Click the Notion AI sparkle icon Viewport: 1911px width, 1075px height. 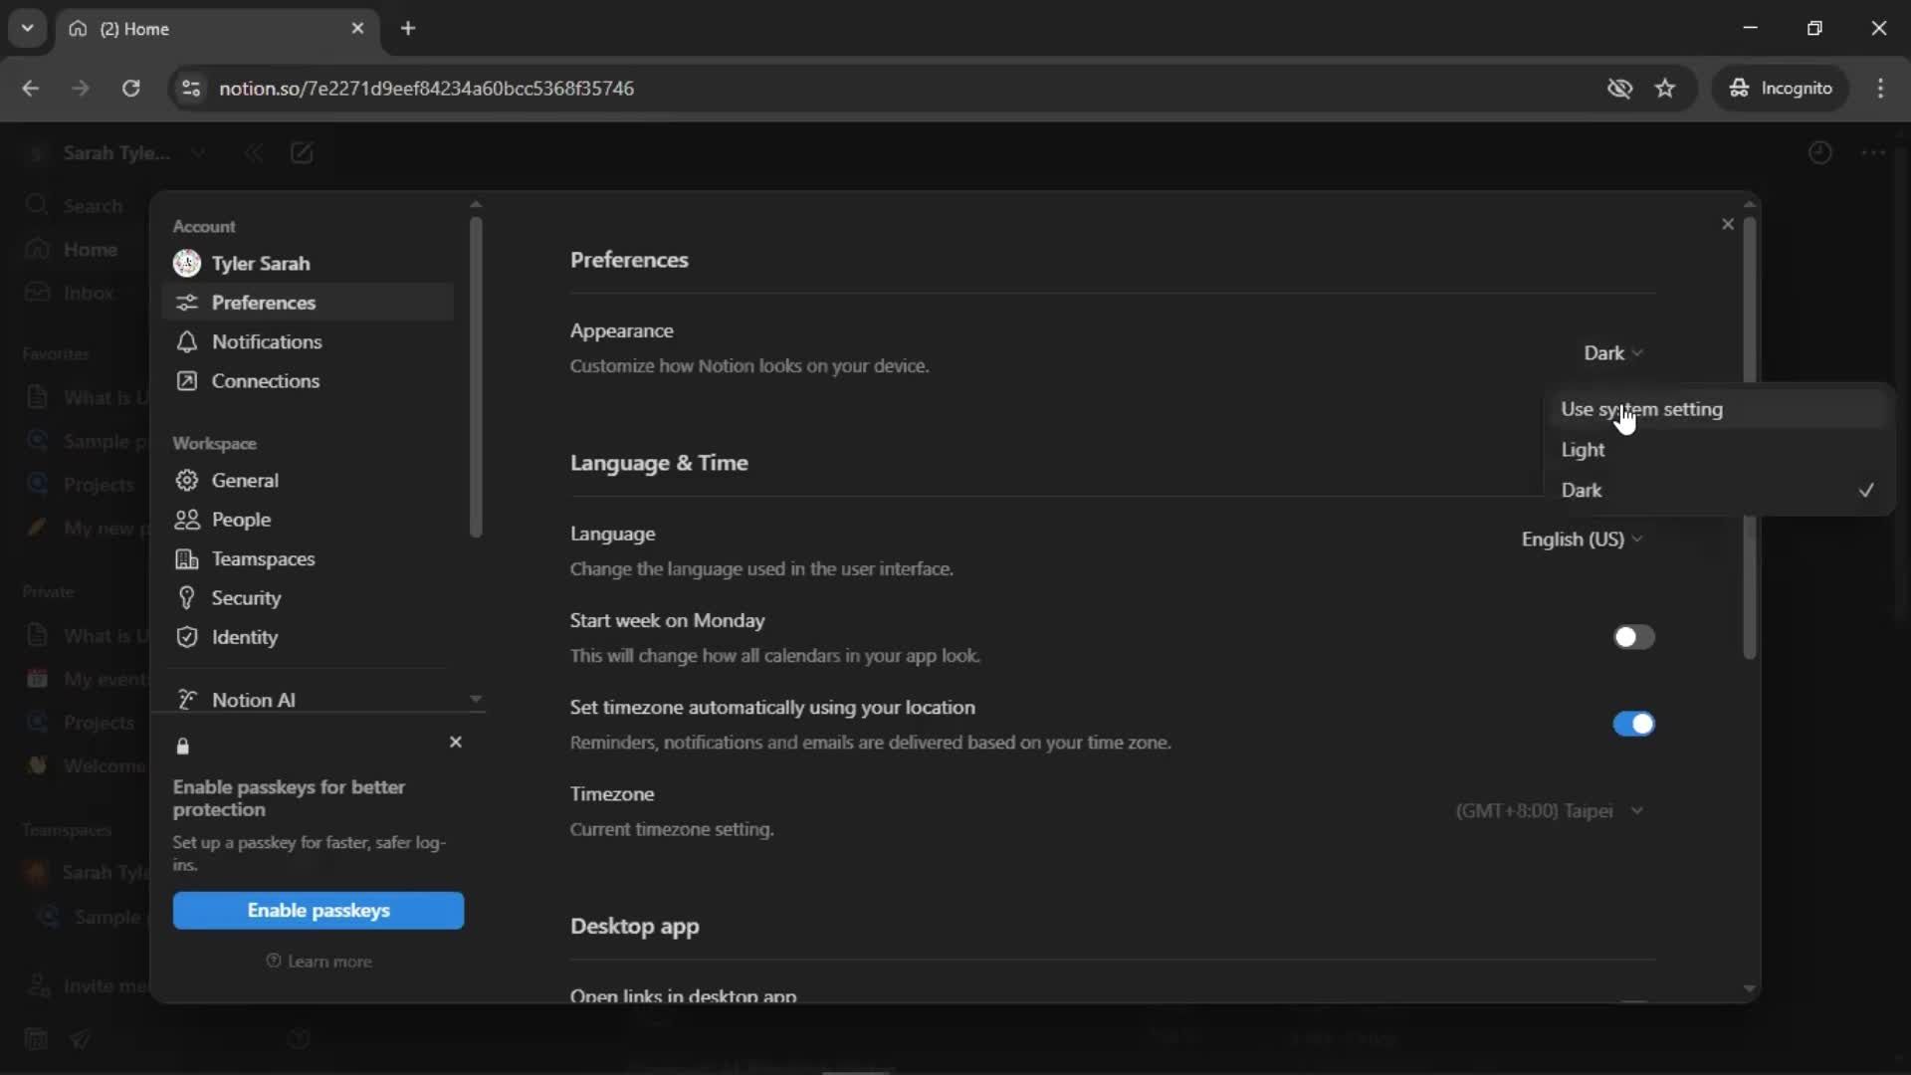pyautogui.click(x=186, y=700)
